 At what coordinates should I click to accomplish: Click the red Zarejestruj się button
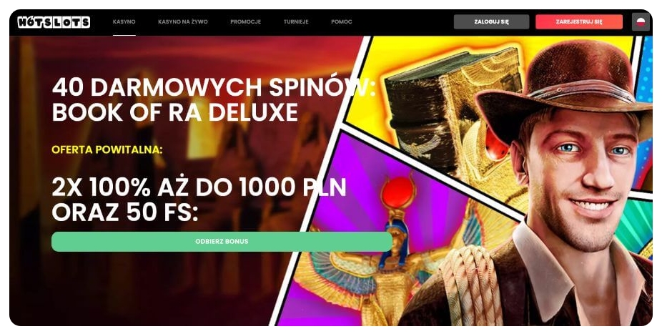point(579,22)
